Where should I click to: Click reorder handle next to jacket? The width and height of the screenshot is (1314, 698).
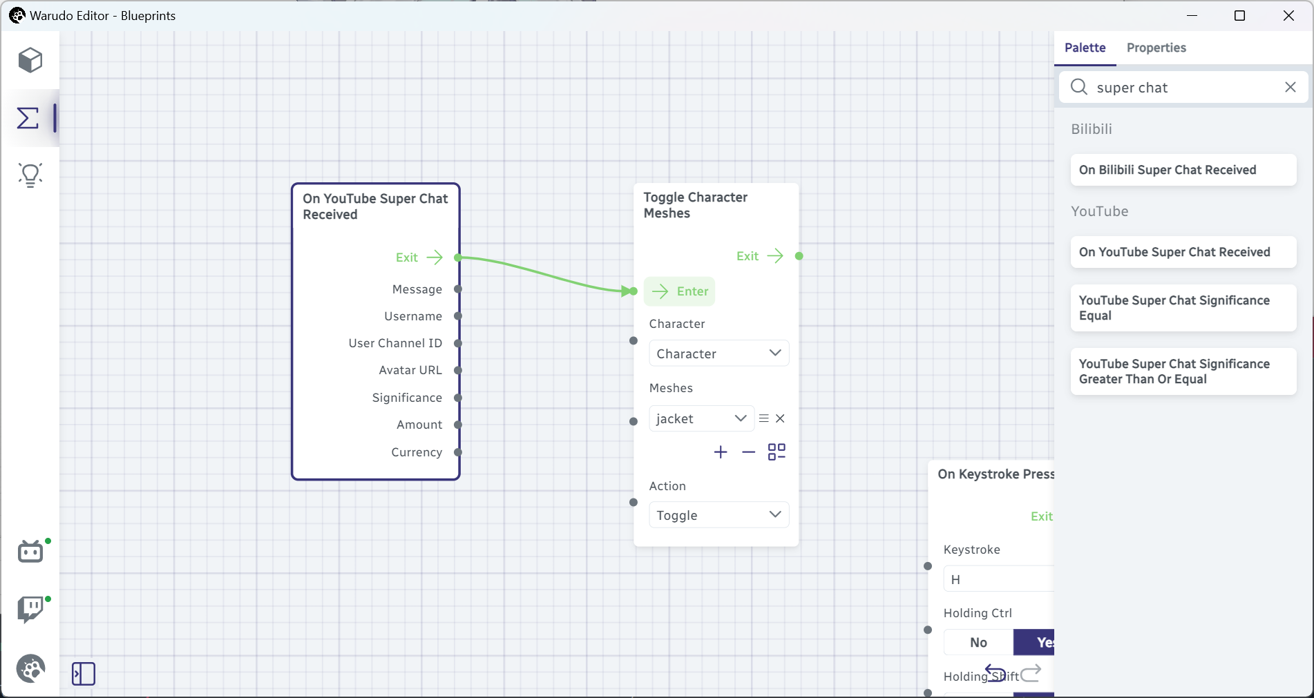(763, 418)
